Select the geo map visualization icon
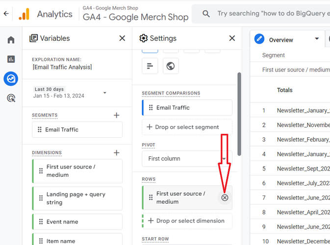 coord(171,66)
